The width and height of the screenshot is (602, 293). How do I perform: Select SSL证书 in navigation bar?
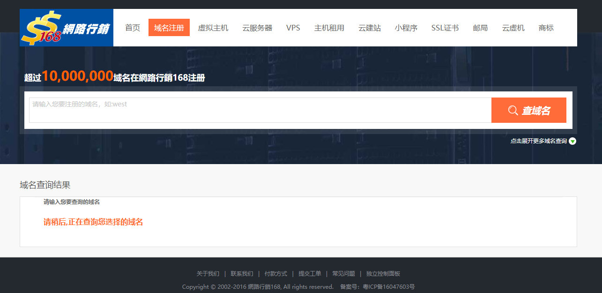tap(445, 28)
